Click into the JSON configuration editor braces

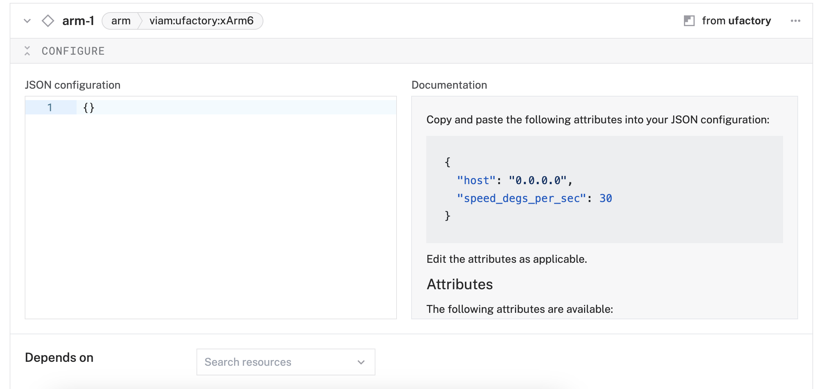click(89, 108)
